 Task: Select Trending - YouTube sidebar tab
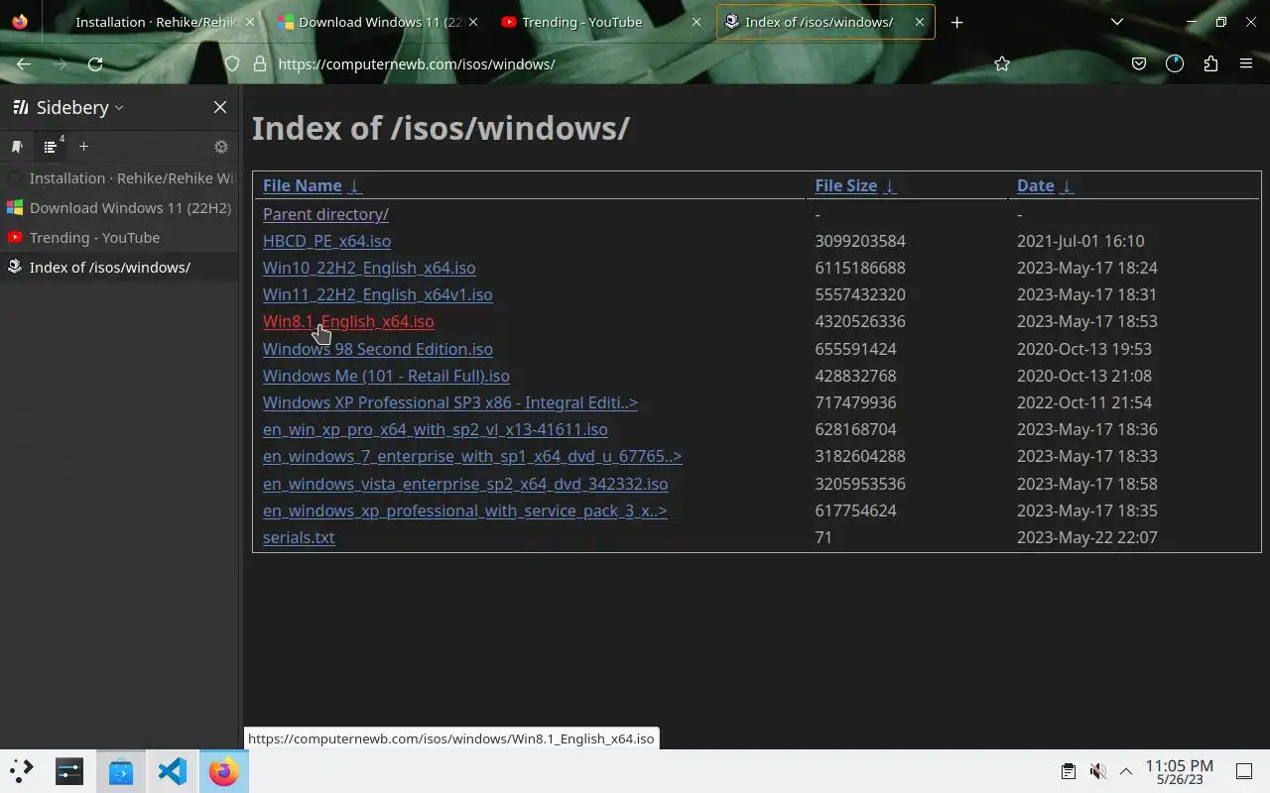click(x=119, y=238)
